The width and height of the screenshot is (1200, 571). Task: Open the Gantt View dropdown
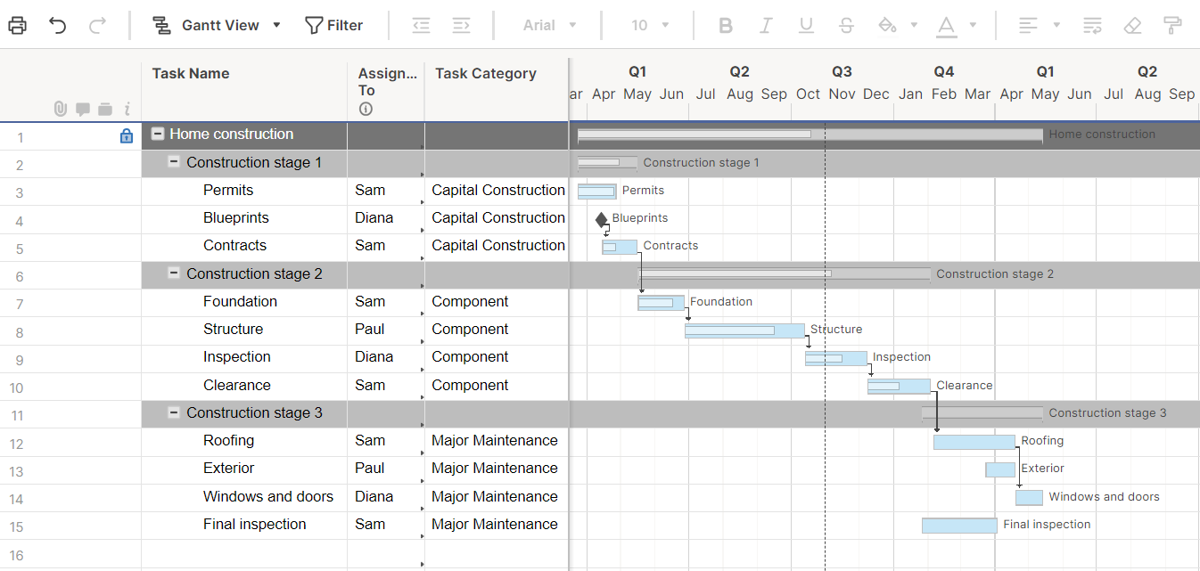[x=275, y=25]
